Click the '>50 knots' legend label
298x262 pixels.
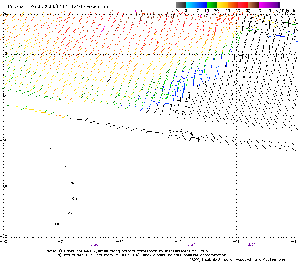286,11
